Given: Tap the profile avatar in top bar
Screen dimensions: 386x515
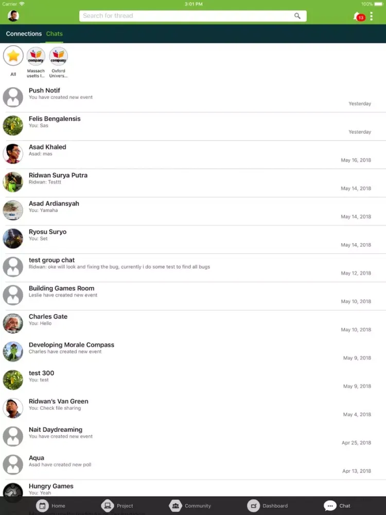Looking at the screenshot, I should [13, 16].
